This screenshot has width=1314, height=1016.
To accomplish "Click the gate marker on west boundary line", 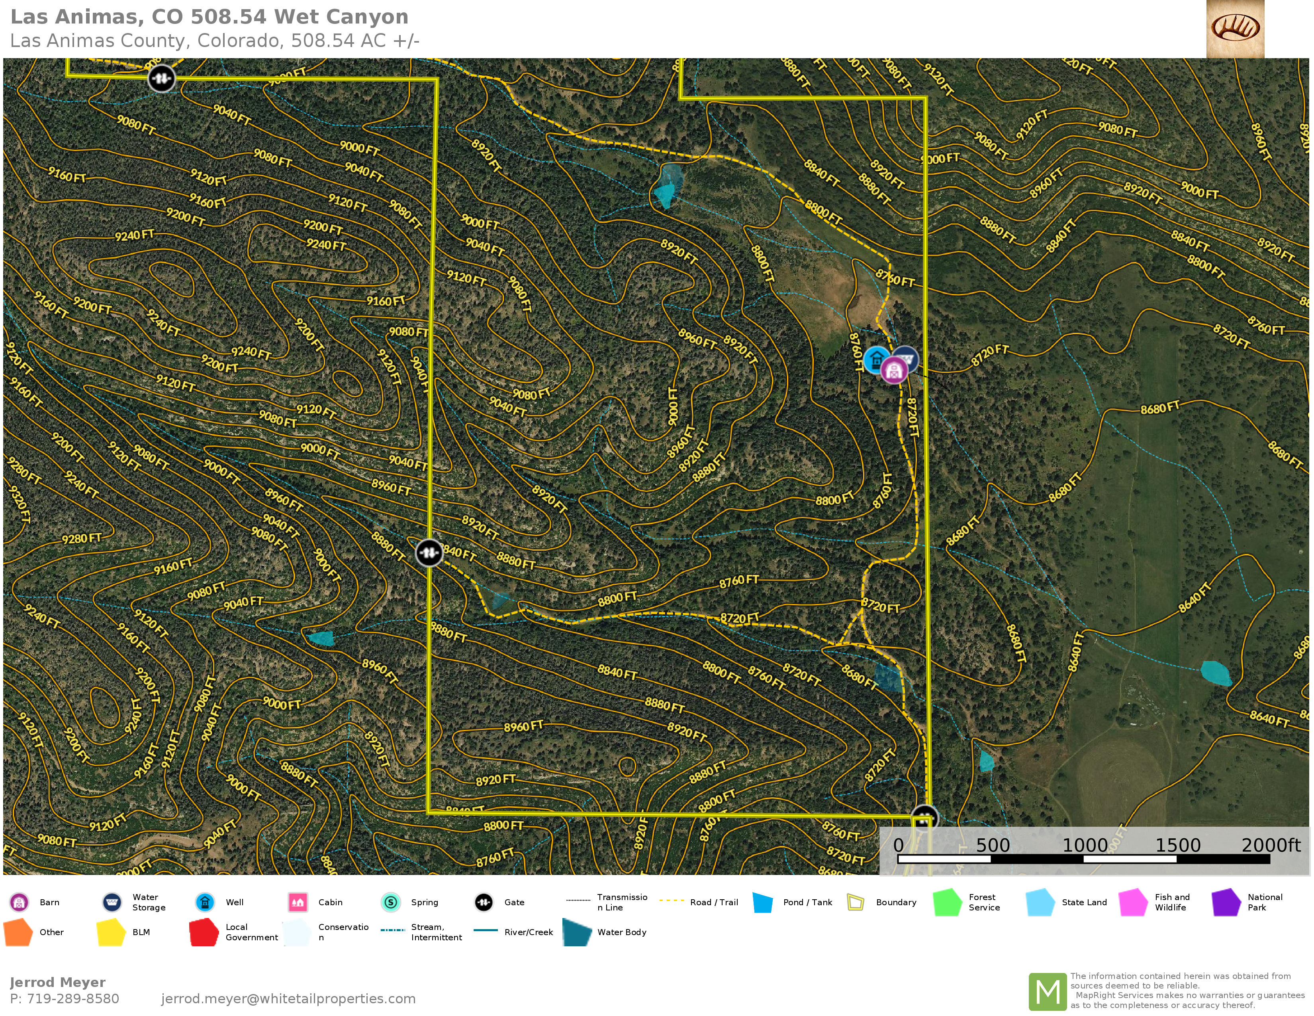I will point(429,552).
